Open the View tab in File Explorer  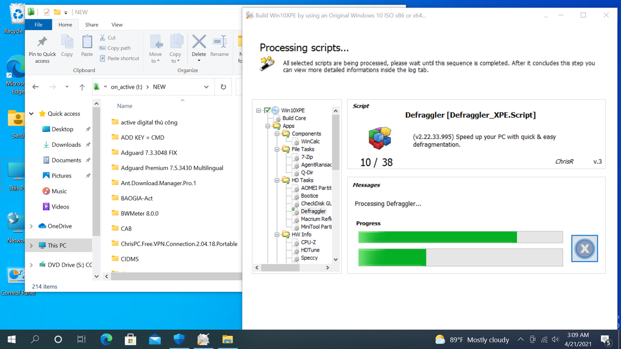point(116,24)
